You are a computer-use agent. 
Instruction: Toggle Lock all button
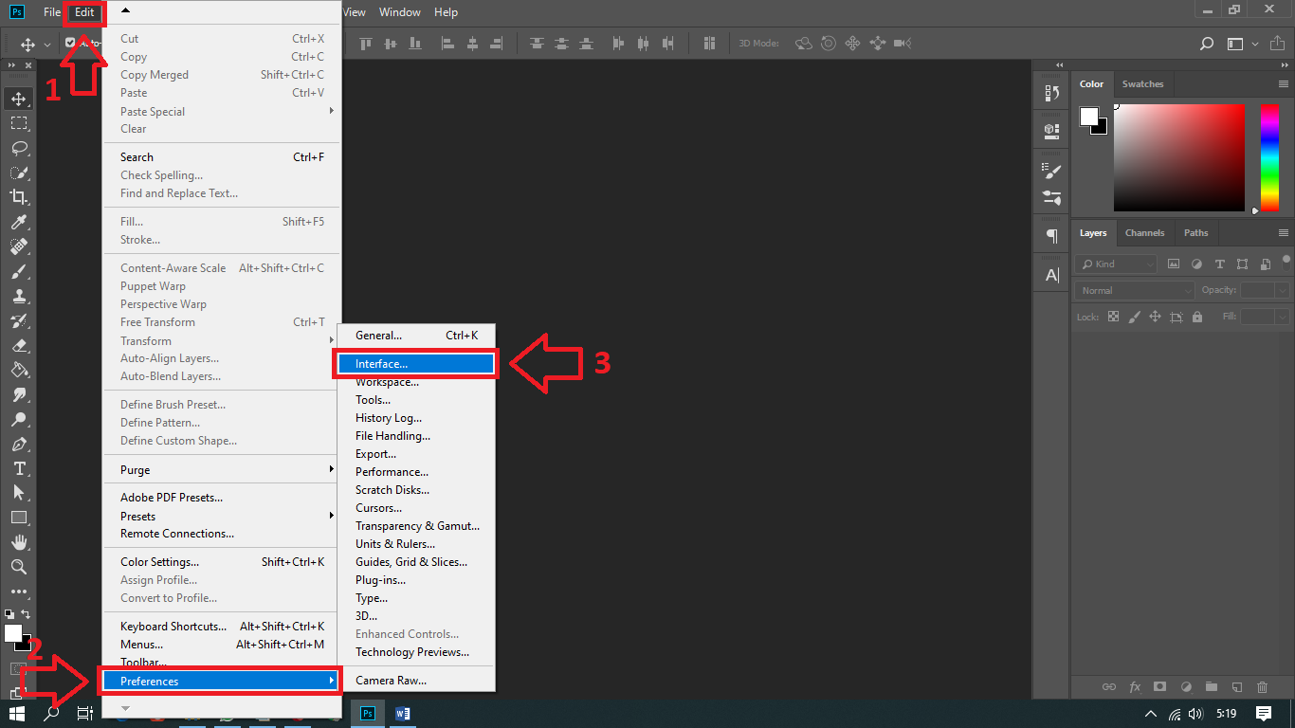coord(1197,317)
